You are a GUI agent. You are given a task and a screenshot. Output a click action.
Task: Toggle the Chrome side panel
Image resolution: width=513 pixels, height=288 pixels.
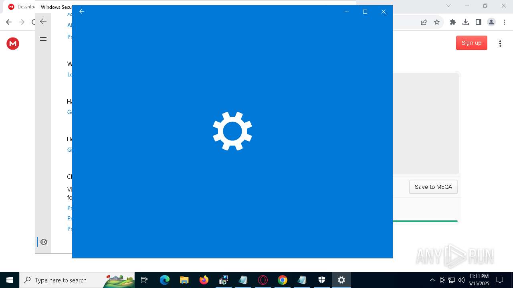pos(479,22)
